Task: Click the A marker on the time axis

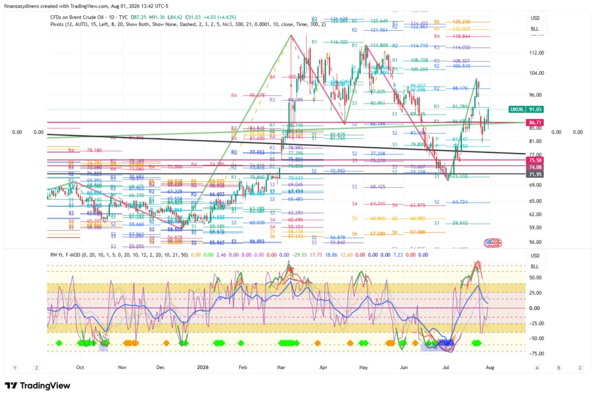Action: [537, 368]
